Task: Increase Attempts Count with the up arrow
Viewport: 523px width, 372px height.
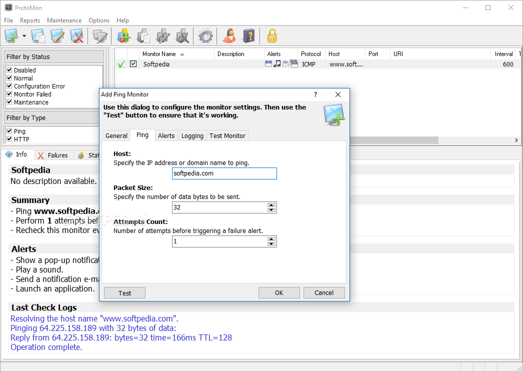Action: (x=271, y=239)
